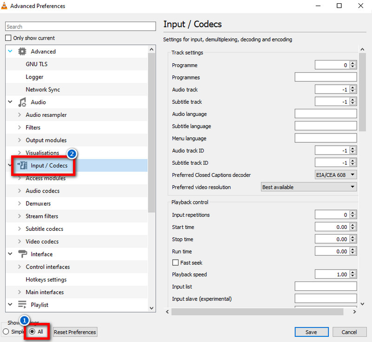Select Network Sync in the tree
The height and width of the screenshot is (342, 372).
click(43, 89)
